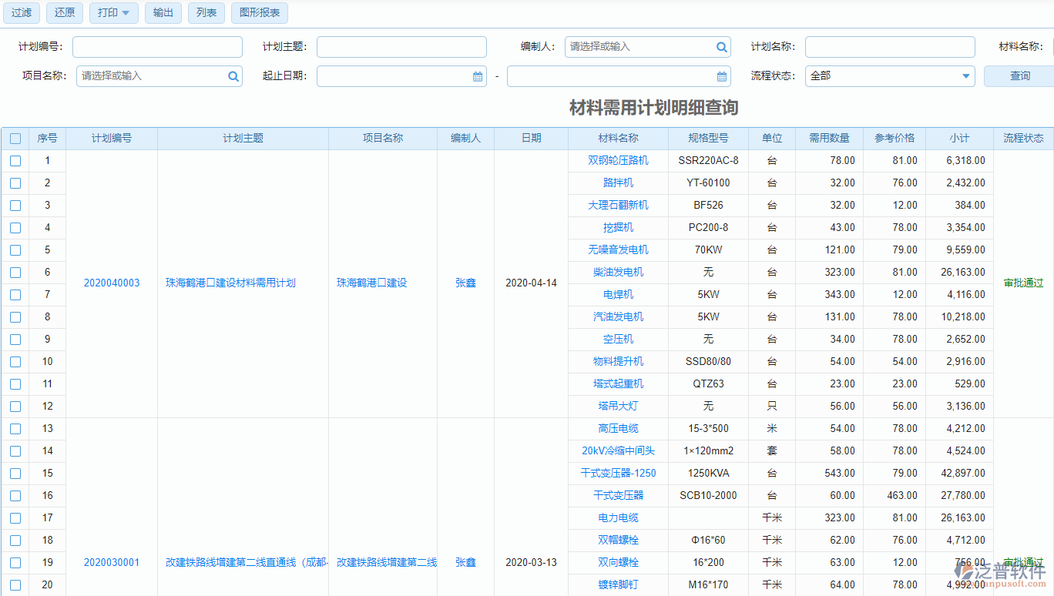Click inside the 计划编号 input field
The image size is (1054, 596).
coord(157,46)
